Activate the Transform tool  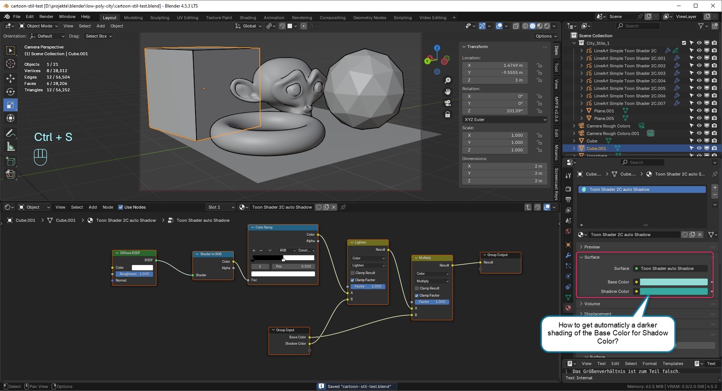tap(11, 118)
